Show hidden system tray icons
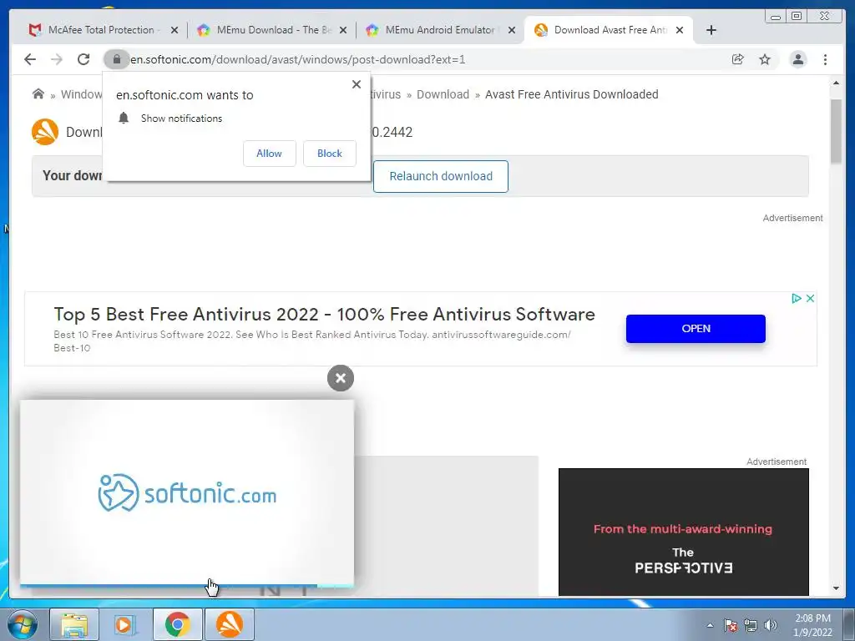855x641 pixels. 710,625
